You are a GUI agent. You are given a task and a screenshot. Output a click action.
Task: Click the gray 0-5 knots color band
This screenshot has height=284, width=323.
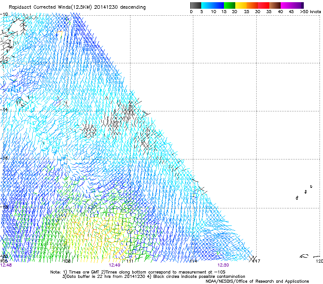point(196,5)
